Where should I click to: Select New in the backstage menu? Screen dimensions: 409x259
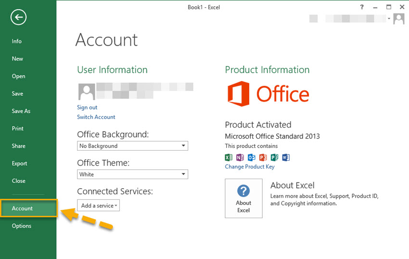pyautogui.click(x=17, y=59)
